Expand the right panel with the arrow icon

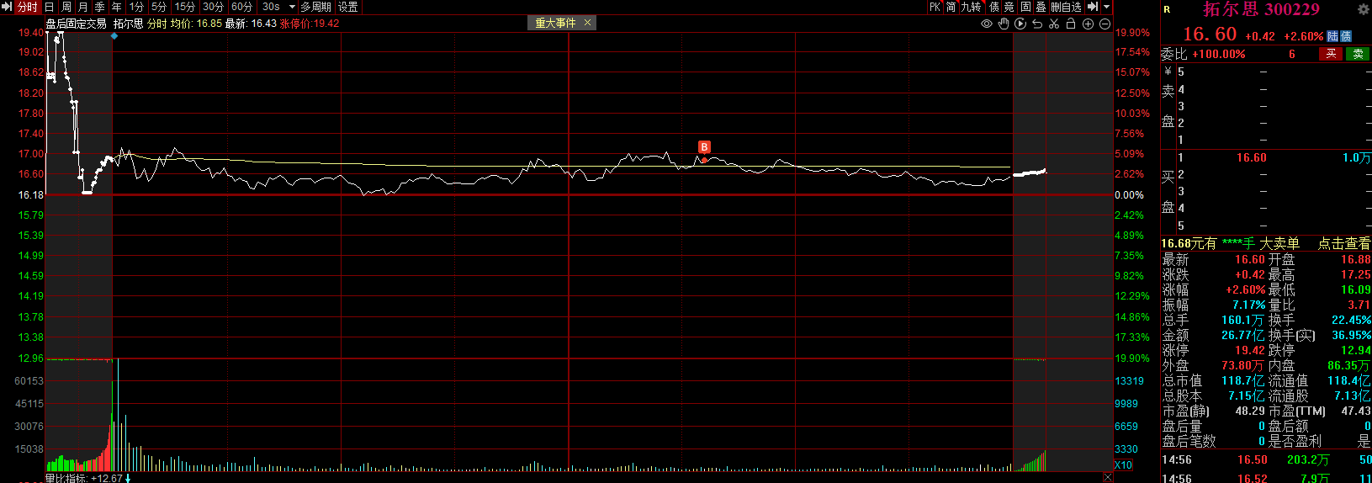coord(1093,7)
